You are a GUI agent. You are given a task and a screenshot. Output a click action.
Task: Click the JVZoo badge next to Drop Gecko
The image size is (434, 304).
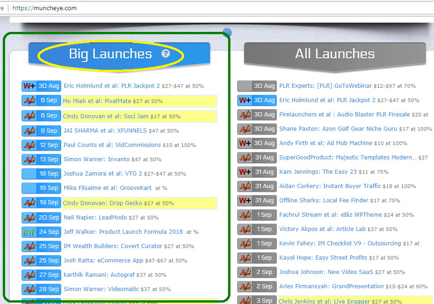[29, 202]
